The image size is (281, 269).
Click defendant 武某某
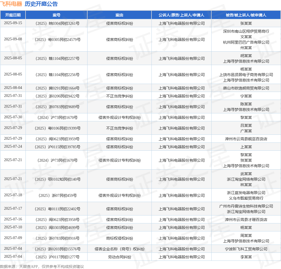tap(246, 174)
